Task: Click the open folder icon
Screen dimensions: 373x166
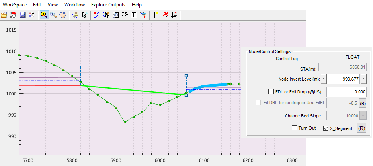Action: (4, 15)
